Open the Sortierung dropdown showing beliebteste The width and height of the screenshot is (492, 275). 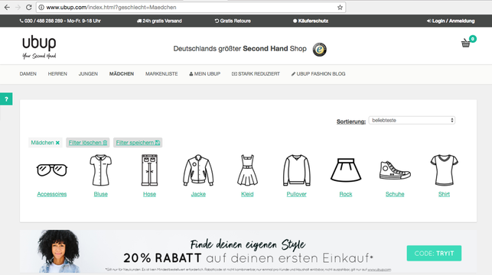[412, 120]
